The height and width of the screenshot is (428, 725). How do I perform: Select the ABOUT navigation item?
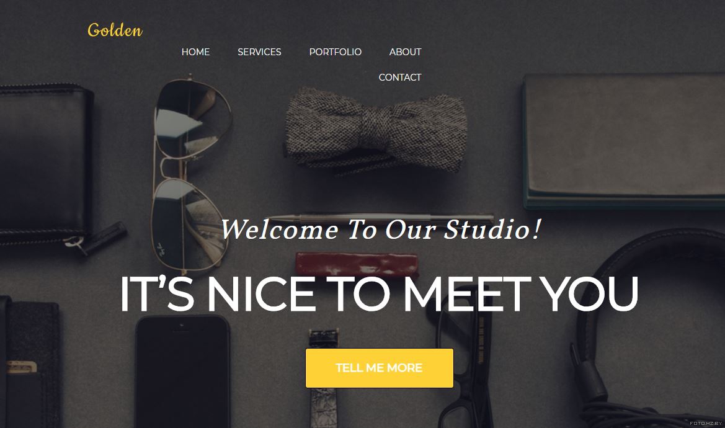405,52
